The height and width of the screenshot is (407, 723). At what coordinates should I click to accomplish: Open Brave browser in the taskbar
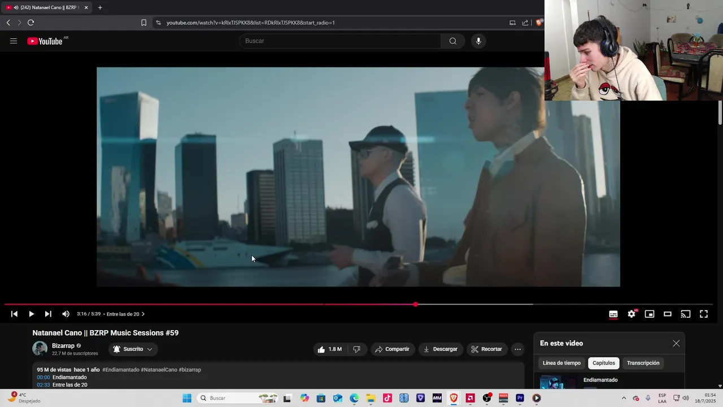point(454,398)
